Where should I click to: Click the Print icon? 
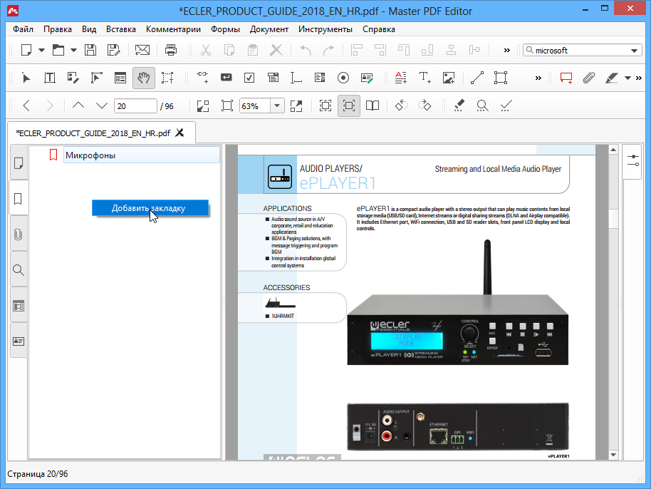pos(171,50)
